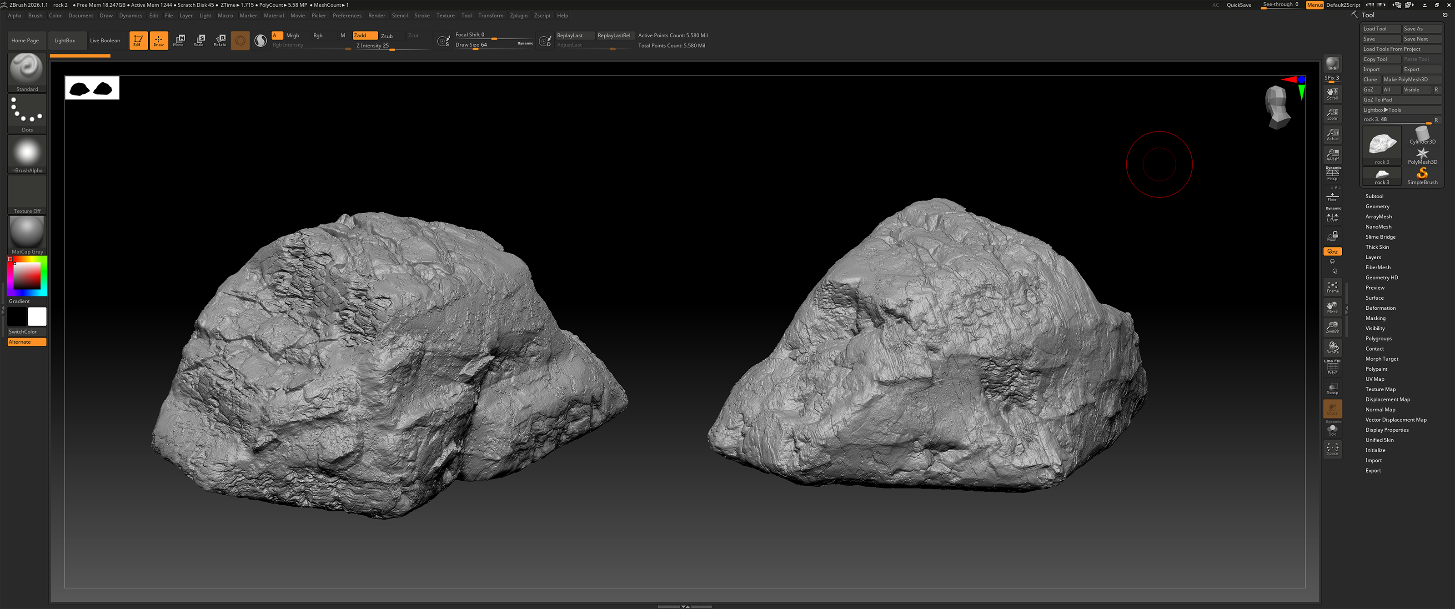Screen dimensions: 1455x609
Task: Click the AAHalf zoom icon
Action: click(1332, 154)
